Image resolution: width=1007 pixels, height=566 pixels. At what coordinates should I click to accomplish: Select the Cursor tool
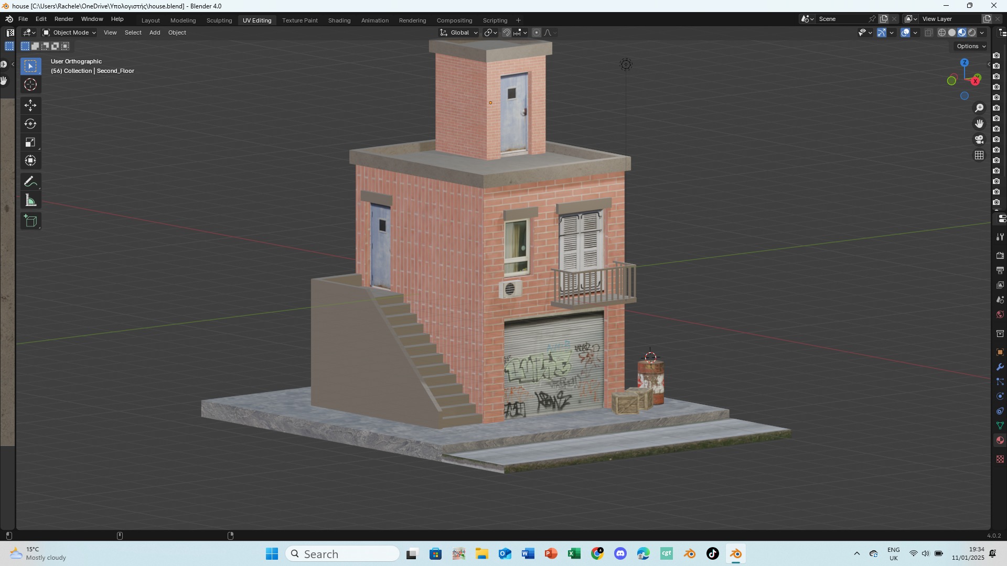tap(30, 84)
